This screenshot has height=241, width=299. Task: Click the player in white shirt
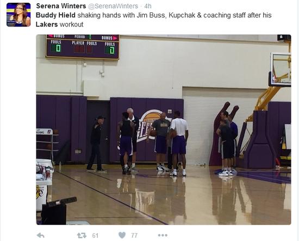pos(178,144)
